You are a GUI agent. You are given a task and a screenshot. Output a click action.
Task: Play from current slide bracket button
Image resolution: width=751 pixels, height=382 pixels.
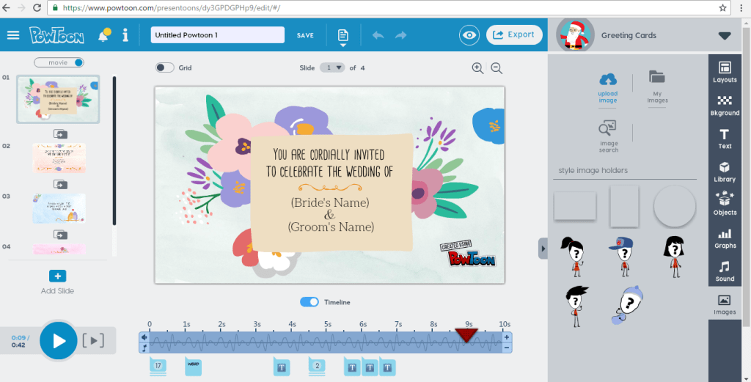(93, 340)
